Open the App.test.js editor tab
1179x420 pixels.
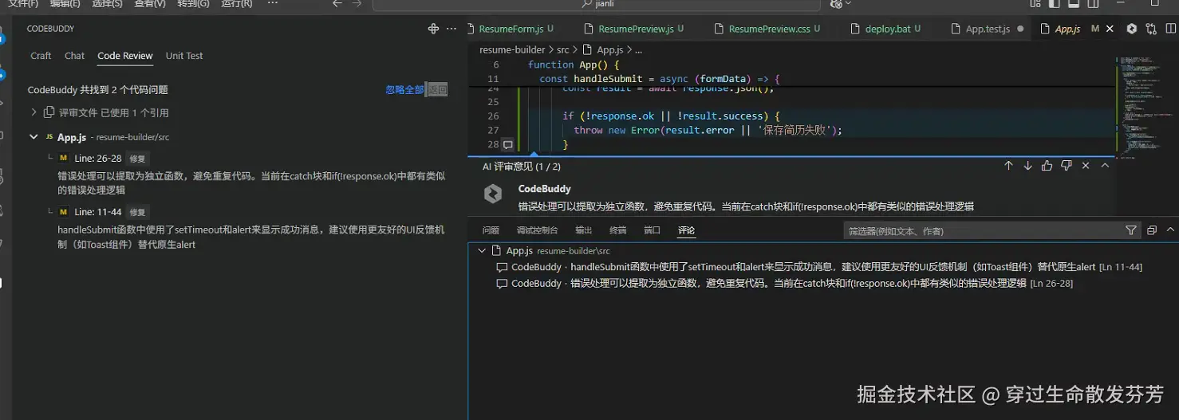(x=988, y=29)
